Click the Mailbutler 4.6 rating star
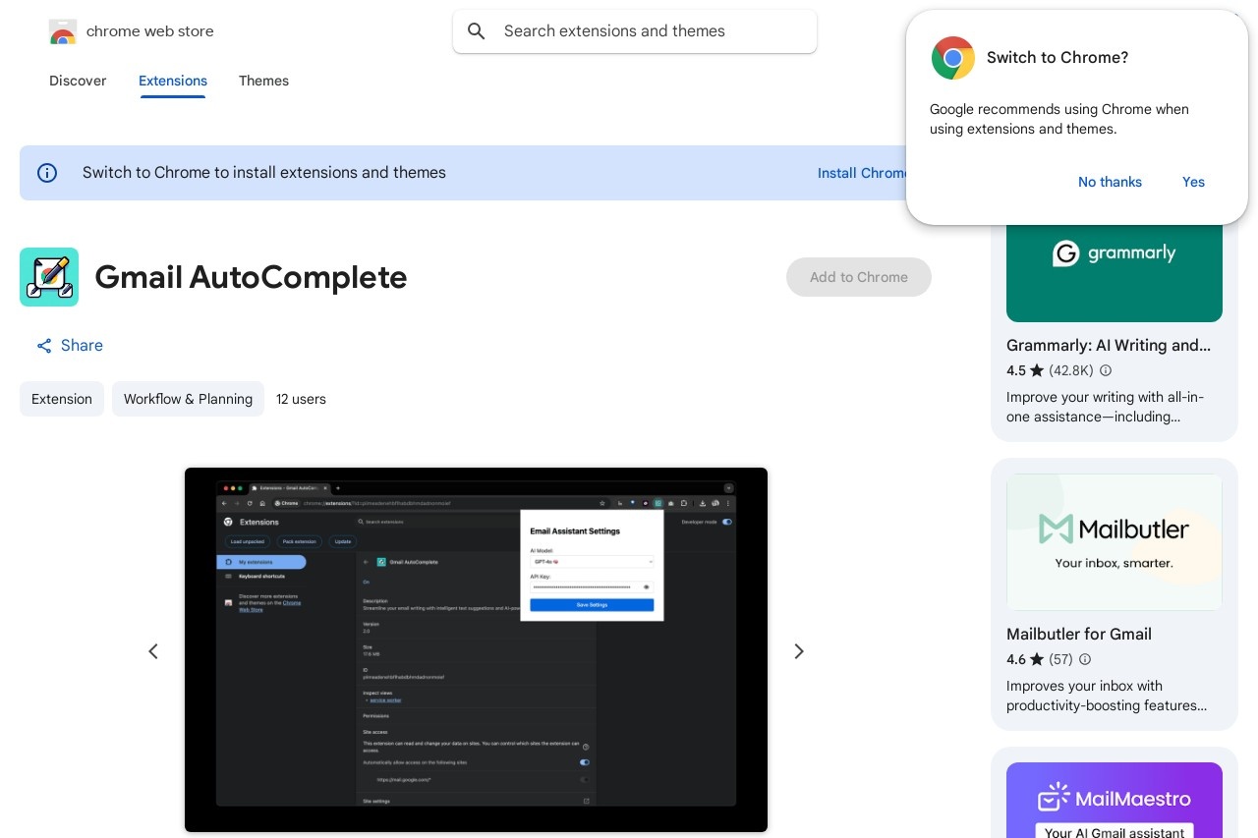 point(1037,660)
